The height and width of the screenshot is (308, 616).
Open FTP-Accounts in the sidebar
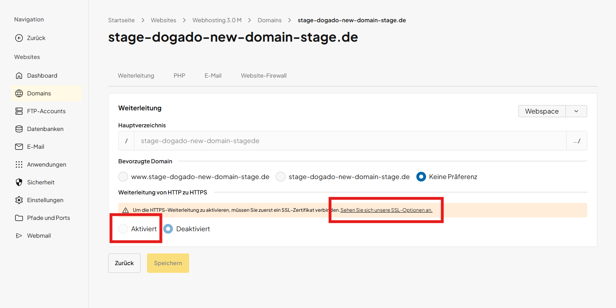pyautogui.click(x=19, y=111)
